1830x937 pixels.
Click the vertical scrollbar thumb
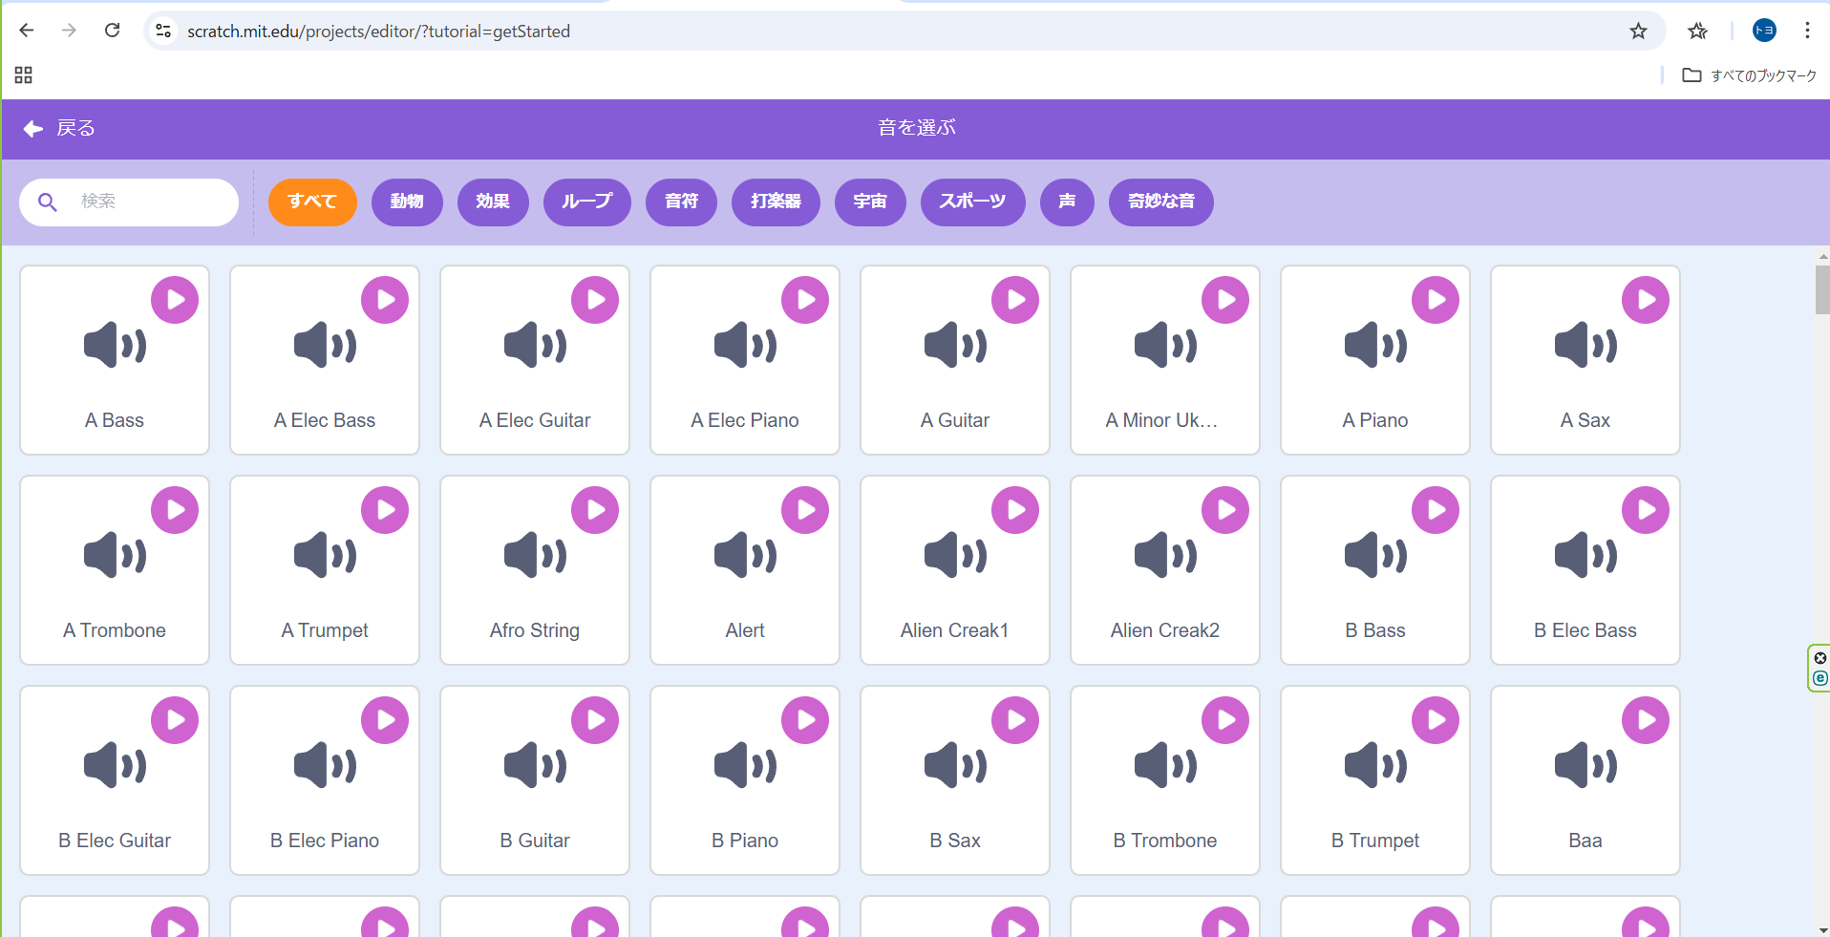pos(1822,290)
